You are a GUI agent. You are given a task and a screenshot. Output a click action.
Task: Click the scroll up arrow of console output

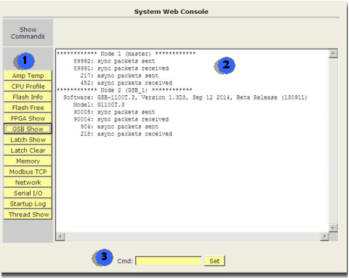[333, 54]
